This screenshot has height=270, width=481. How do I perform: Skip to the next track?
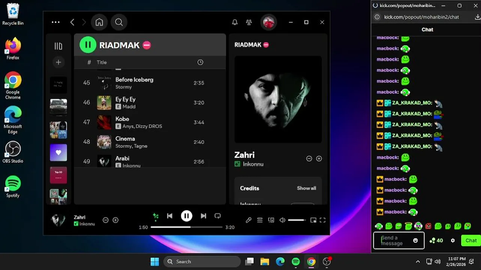pos(203,216)
